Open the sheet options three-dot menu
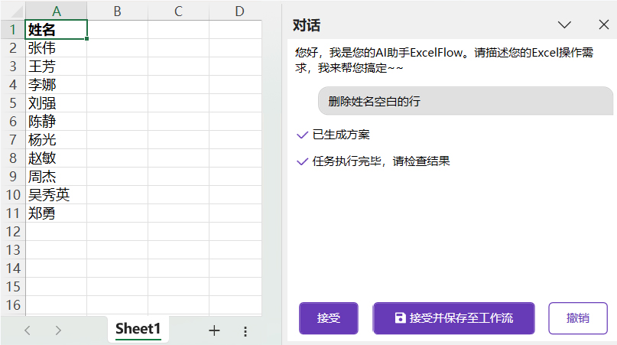617x345 pixels. [x=245, y=331]
